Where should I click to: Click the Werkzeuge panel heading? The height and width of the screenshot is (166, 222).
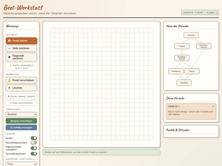12,26
